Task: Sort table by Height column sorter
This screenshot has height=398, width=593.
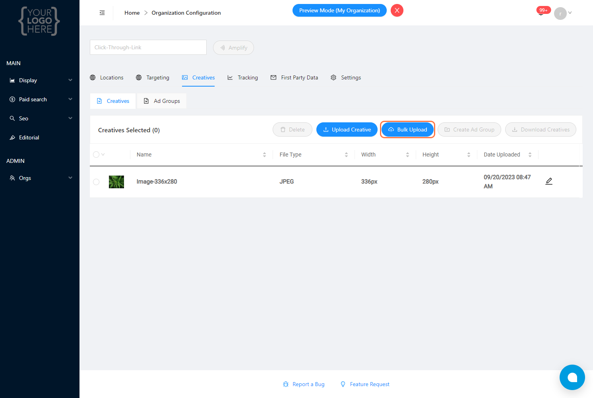Action: (x=469, y=155)
